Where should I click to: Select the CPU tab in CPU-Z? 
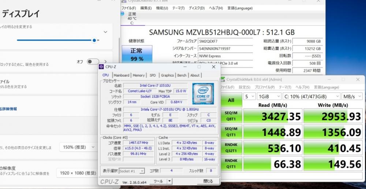[105, 75]
